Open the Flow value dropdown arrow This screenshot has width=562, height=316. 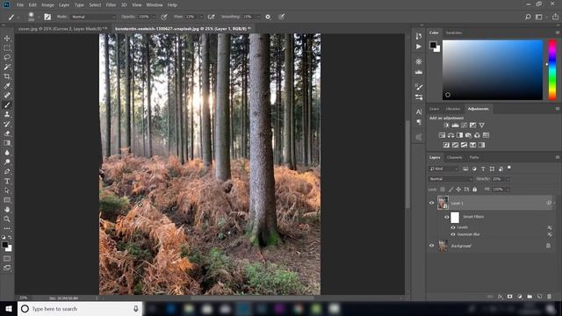click(201, 17)
